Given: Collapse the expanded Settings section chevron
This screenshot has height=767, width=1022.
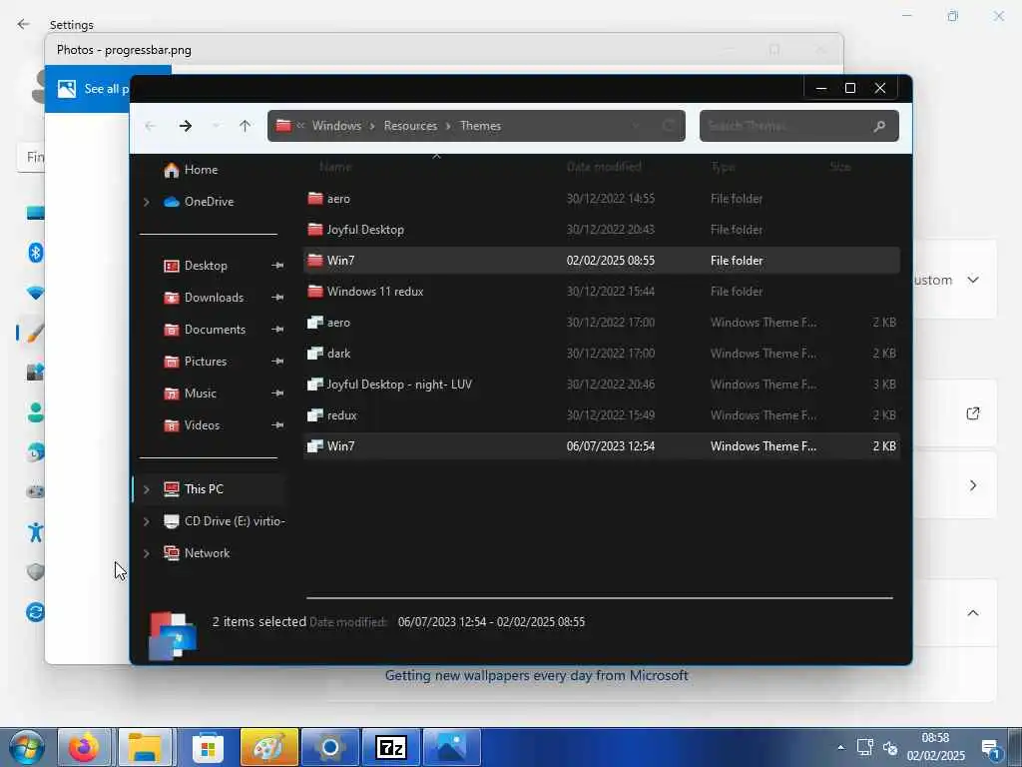Looking at the screenshot, I should (x=973, y=613).
